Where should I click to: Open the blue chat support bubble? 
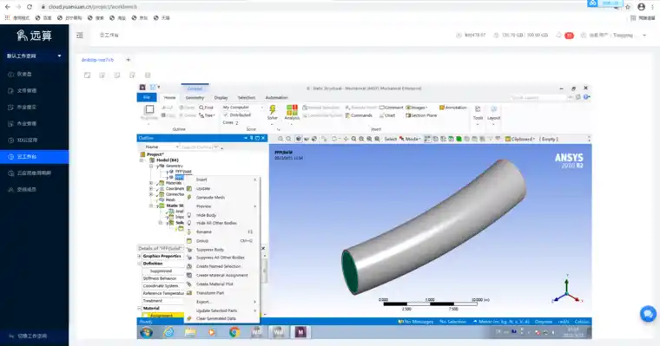click(648, 314)
